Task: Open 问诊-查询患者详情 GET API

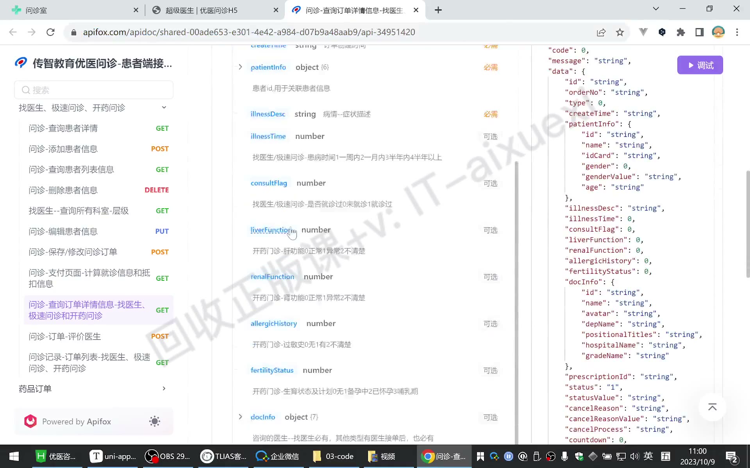Action: 98,128
